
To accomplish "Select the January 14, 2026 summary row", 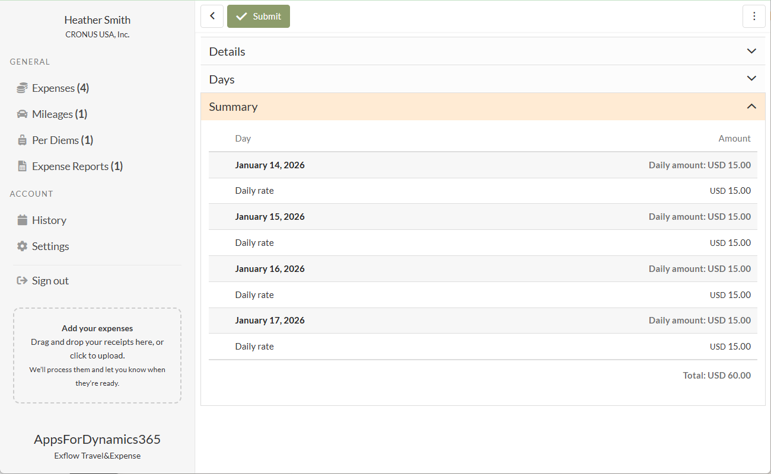I will [270, 165].
